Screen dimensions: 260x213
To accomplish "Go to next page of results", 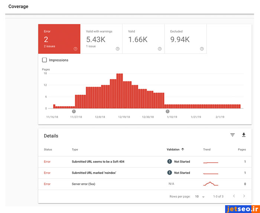I will (x=244, y=196).
